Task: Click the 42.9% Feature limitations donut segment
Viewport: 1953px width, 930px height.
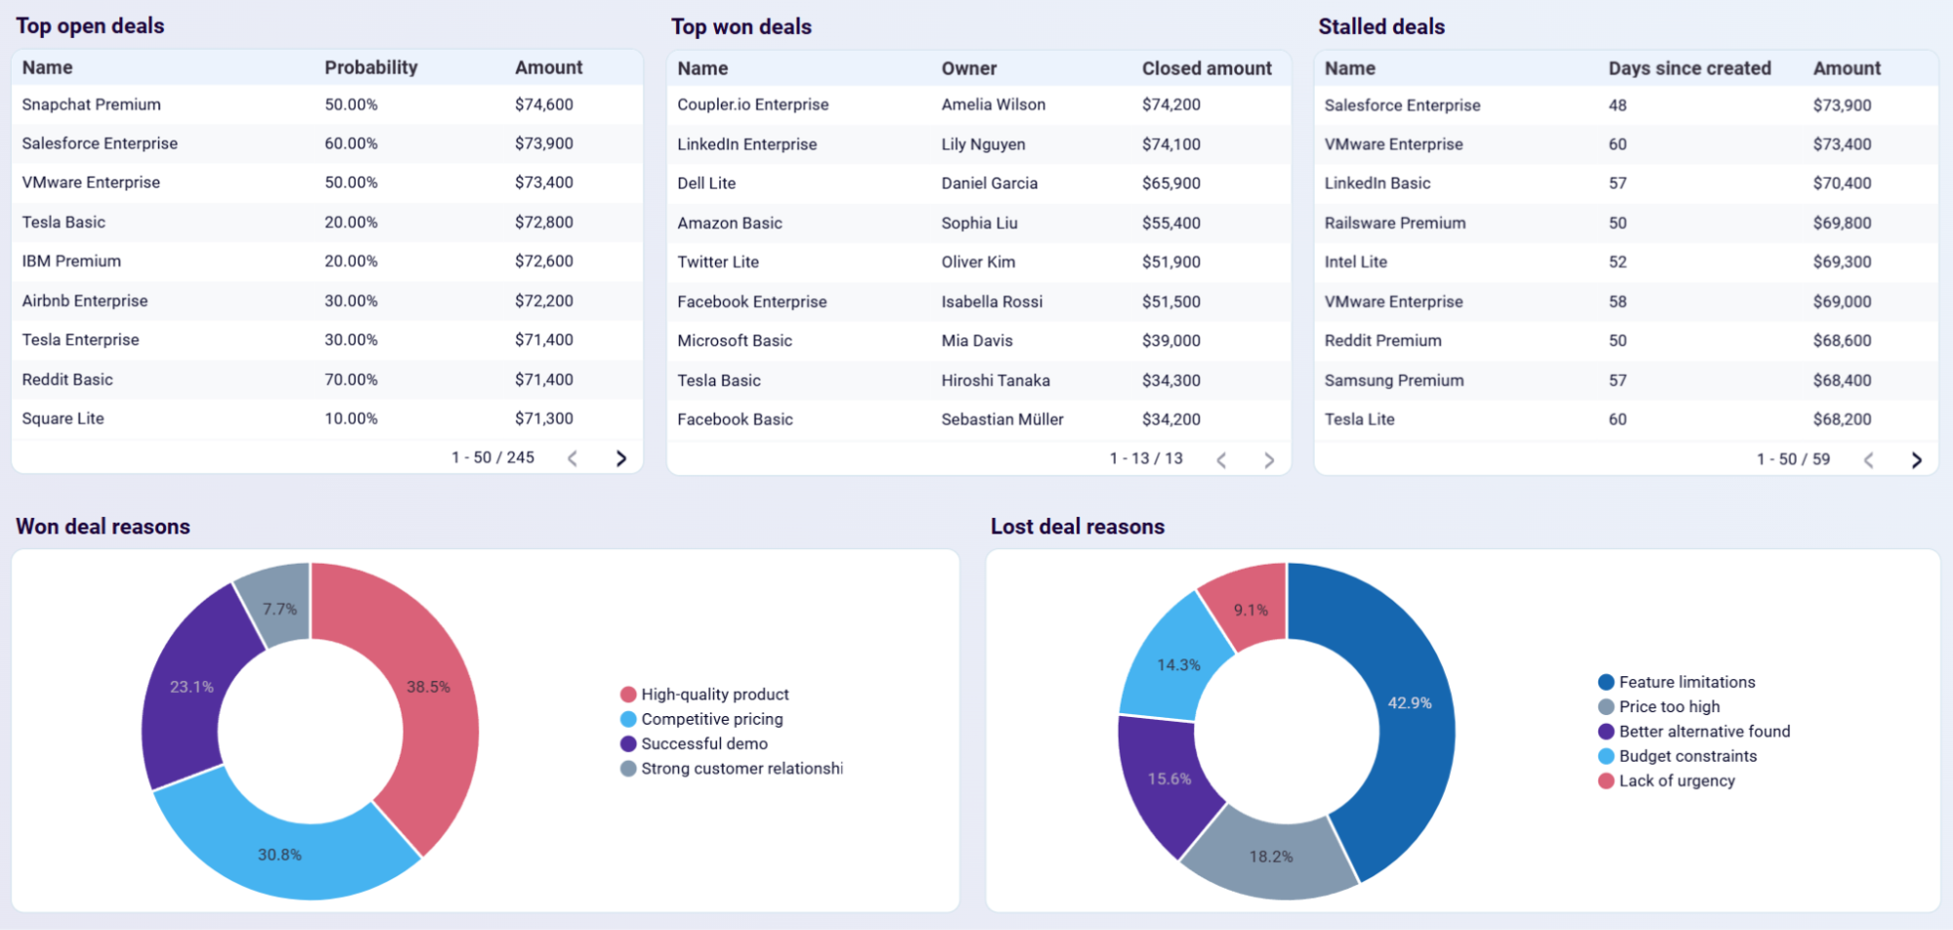Action: (1409, 701)
